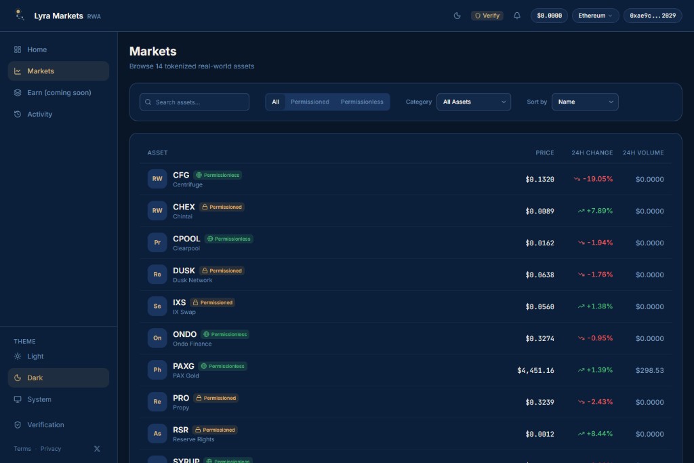Image resolution: width=694 pixels, height=463 pixels.
Task: Click the IXS asset avatar icon
Action: click(157, 306)
